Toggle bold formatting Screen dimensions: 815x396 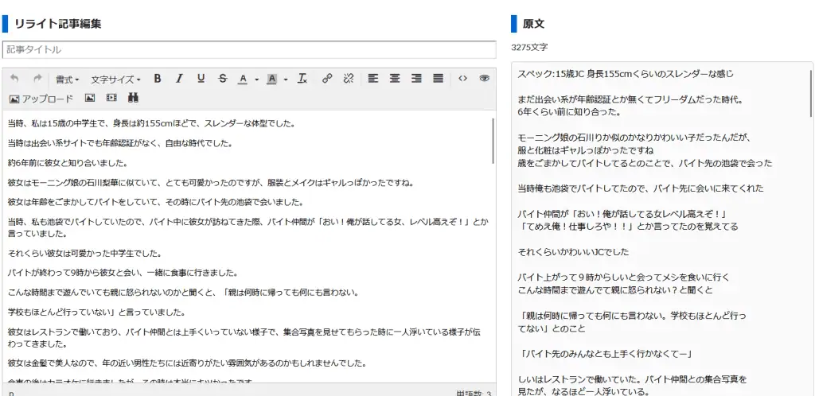158,79
